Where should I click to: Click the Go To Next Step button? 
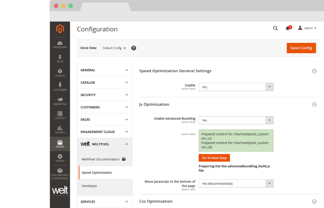pos(214,158)
